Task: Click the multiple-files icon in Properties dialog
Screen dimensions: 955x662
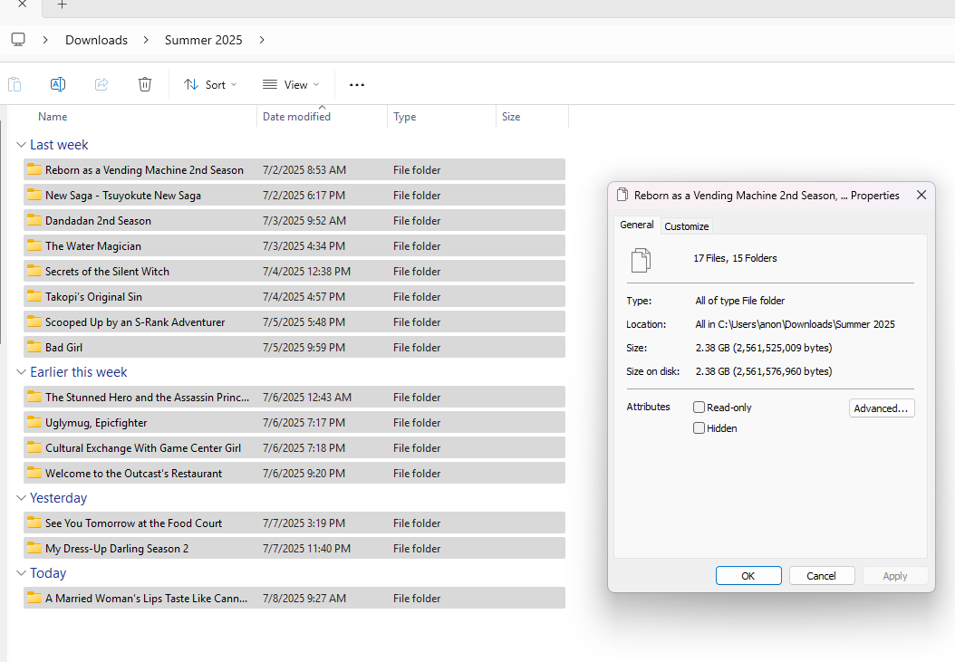Action: coord(641,260)
